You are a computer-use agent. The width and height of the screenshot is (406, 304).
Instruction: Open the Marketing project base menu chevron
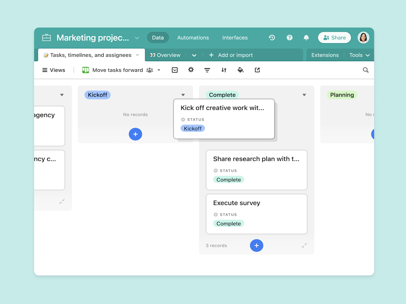pos(137,38)
